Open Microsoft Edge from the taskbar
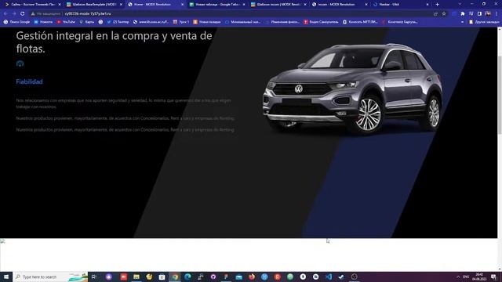Image resolution: width=502 pixels, height=282 pixels. (187, 277)
